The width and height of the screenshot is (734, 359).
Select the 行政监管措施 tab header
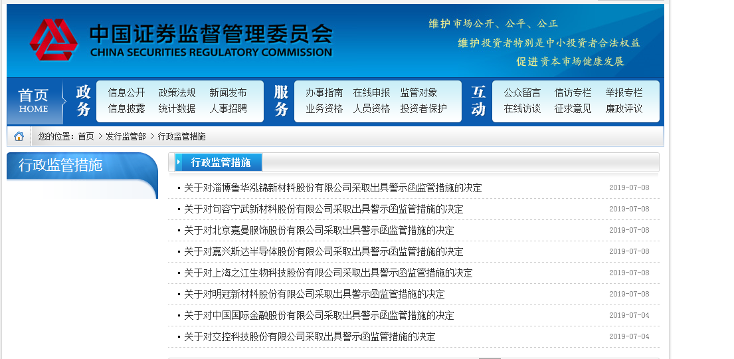[221, 162]
